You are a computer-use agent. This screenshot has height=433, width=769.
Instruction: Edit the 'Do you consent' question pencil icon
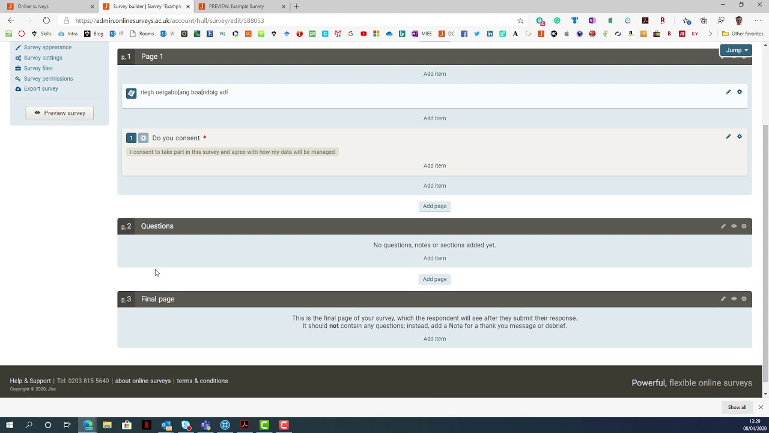coord(728,137)
